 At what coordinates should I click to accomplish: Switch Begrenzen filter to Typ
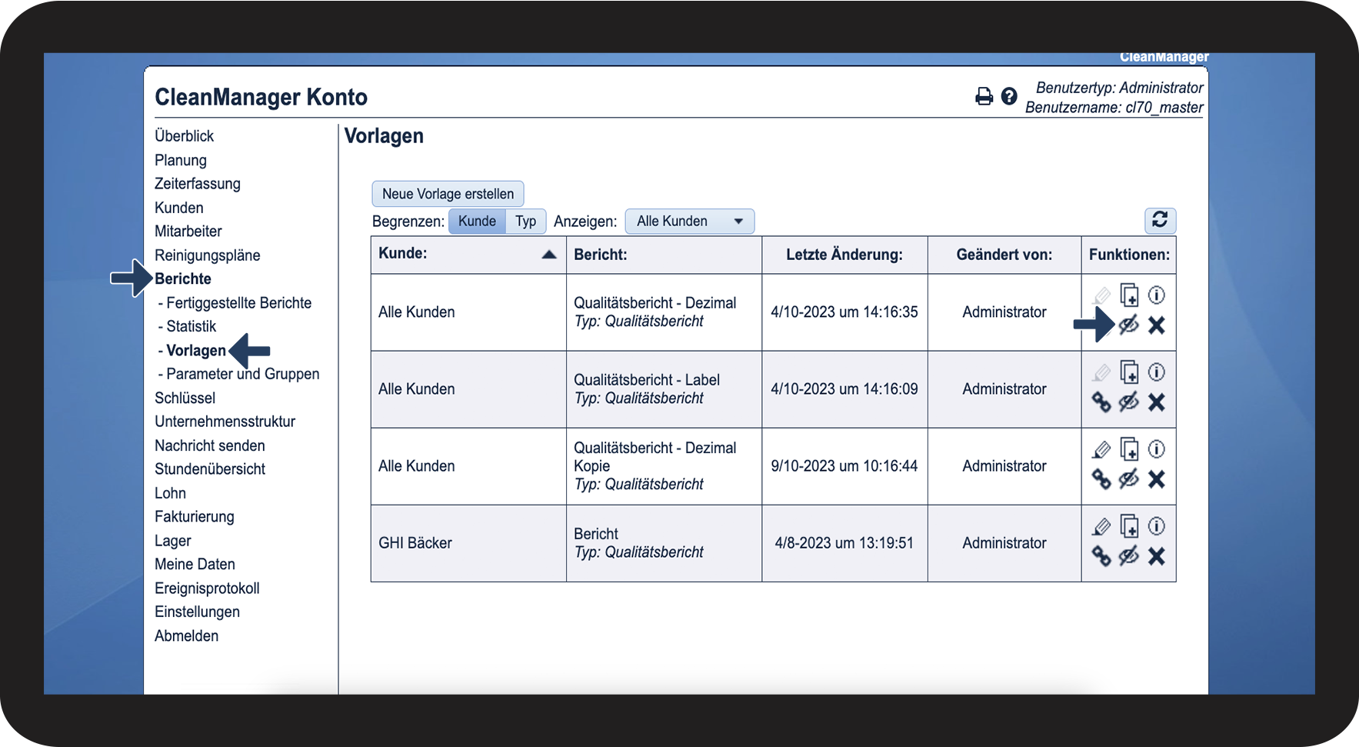pyautogui.click(x=526, y=222)
